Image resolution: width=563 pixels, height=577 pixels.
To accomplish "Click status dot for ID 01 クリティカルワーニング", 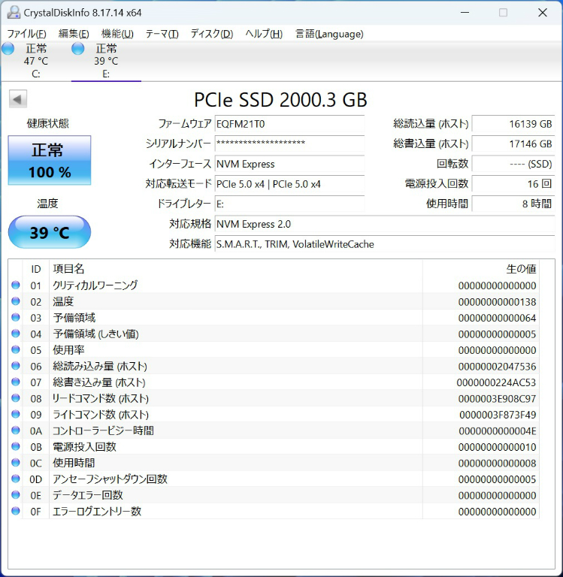I will (16, 285).
